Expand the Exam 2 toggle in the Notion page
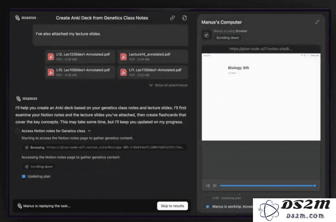Image resolution: width=336 pixels, height=222 pixels. pos(229,73)
